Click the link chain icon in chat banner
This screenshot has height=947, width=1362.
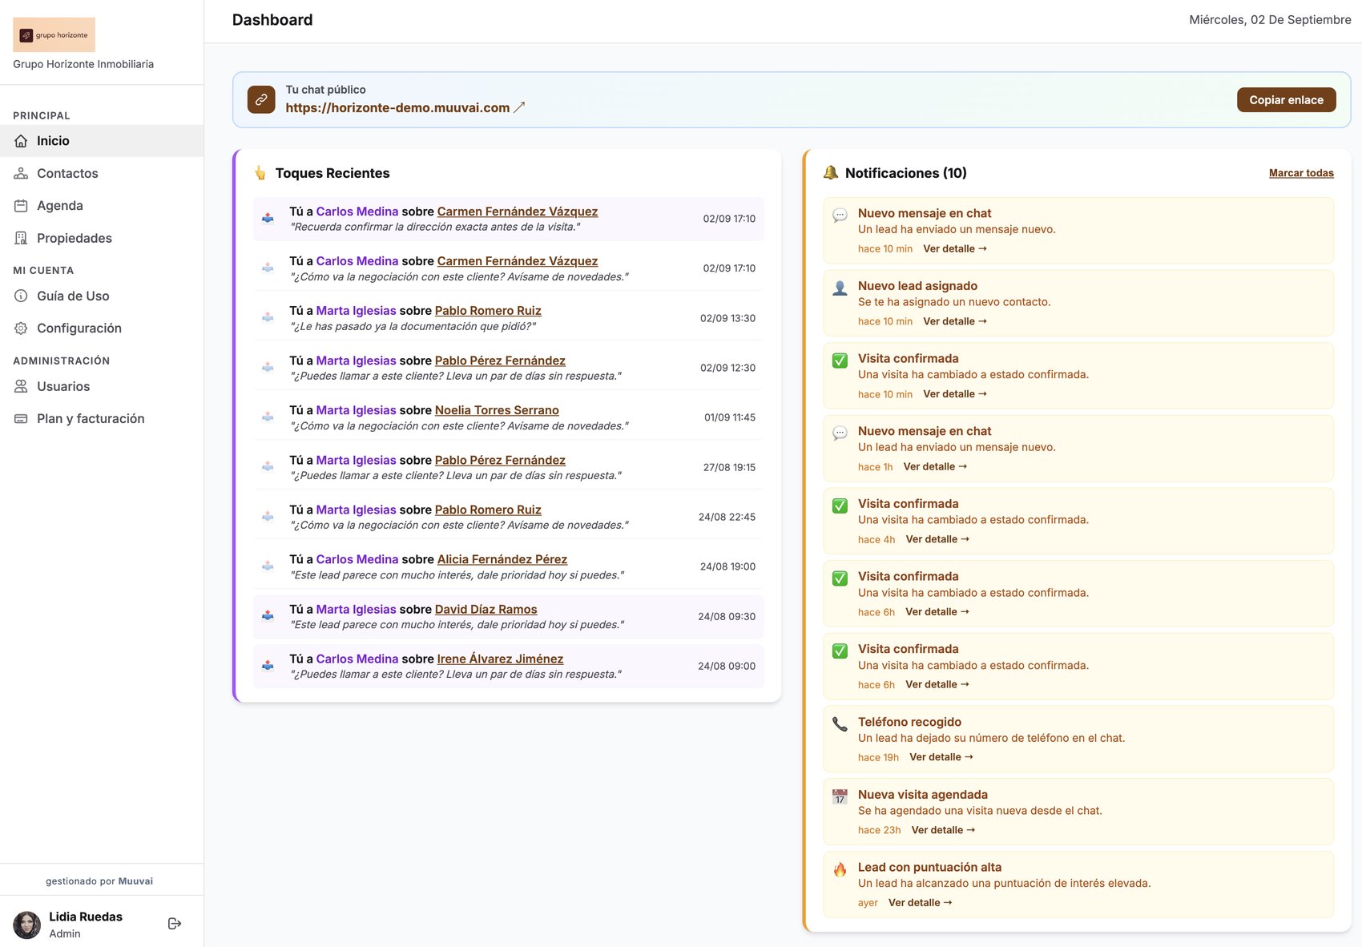(x=261, y=99)
